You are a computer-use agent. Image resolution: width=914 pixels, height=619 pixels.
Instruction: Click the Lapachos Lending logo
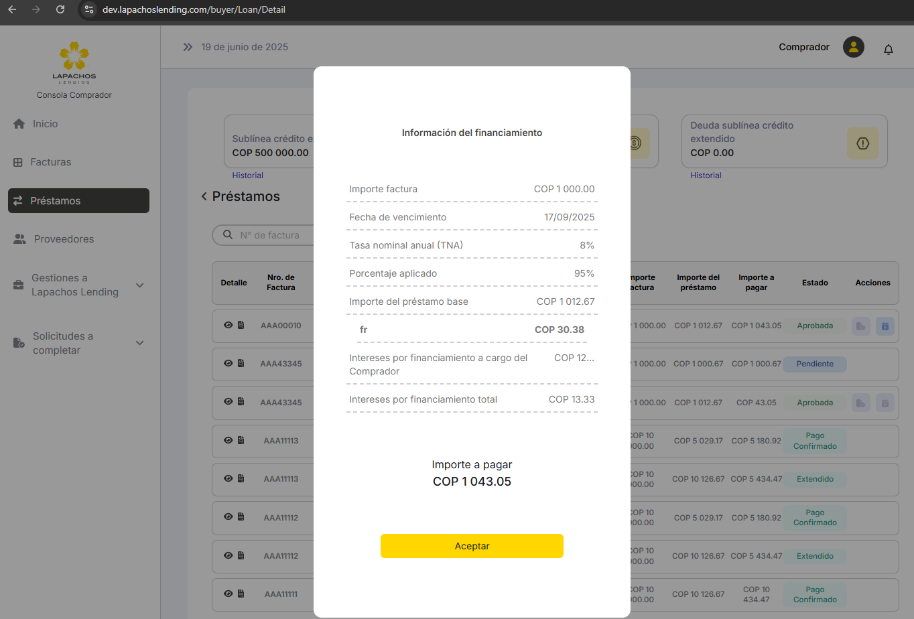click(74, 62)
